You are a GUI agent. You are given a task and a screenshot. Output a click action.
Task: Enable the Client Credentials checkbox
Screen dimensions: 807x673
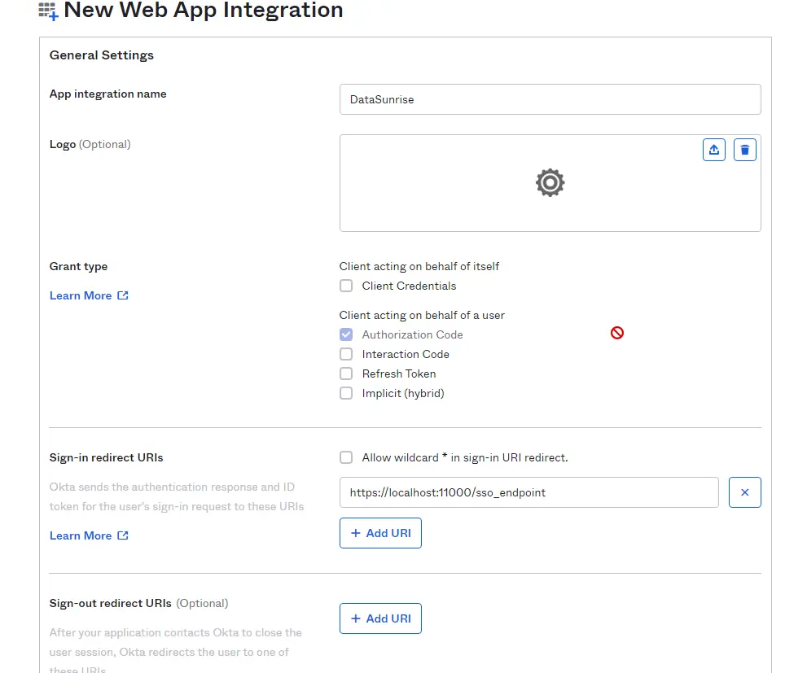(x=346, y=286)
